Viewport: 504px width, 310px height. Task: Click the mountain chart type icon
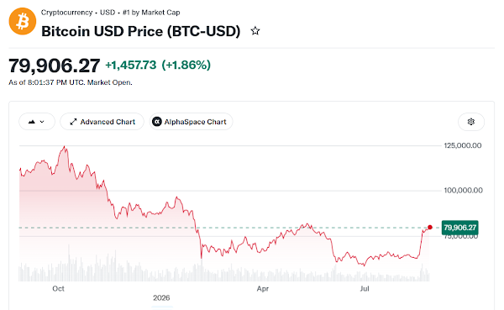point(32,122)
